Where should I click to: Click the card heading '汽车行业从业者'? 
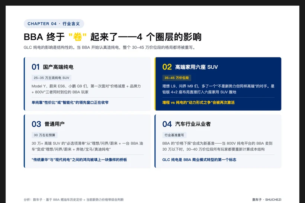[193, 124]
